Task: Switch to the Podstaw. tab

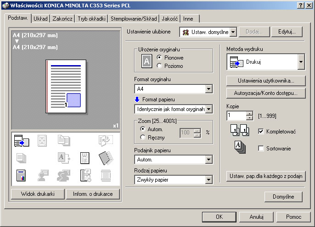Action: [17, 18]
